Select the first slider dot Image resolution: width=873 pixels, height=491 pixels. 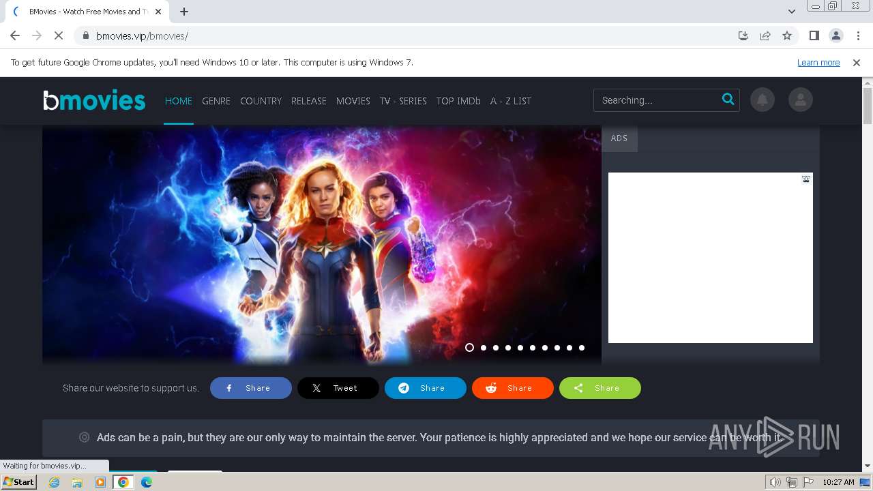[x=469, y=348]
